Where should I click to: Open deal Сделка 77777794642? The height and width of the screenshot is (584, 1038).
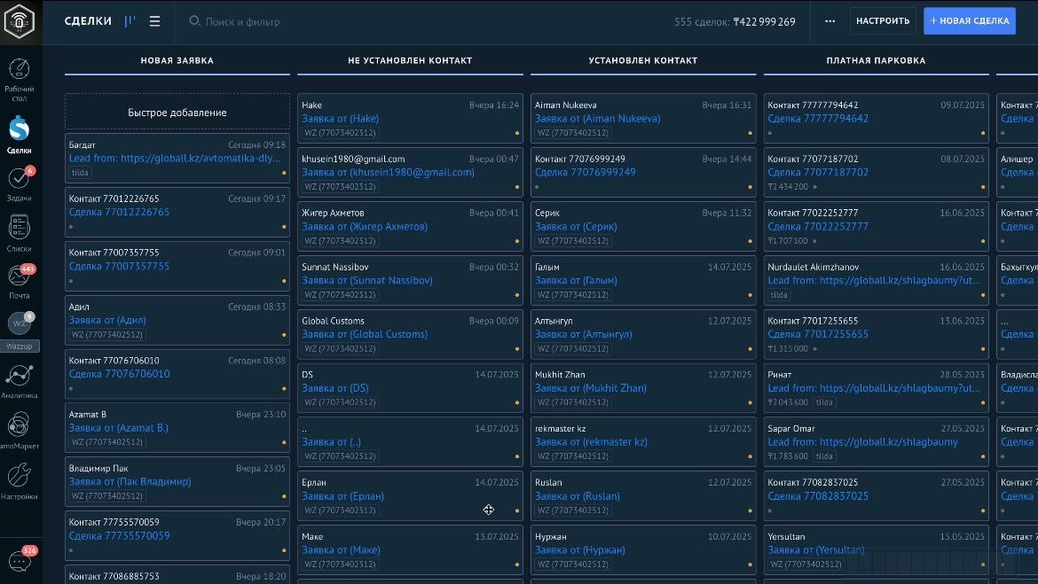818,119
